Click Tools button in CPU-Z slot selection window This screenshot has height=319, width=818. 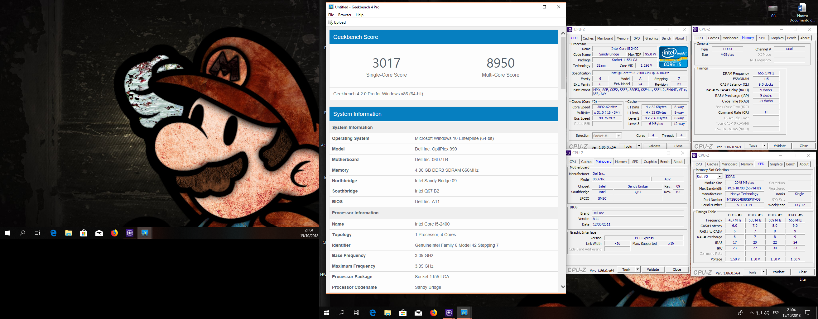(752, 272)
